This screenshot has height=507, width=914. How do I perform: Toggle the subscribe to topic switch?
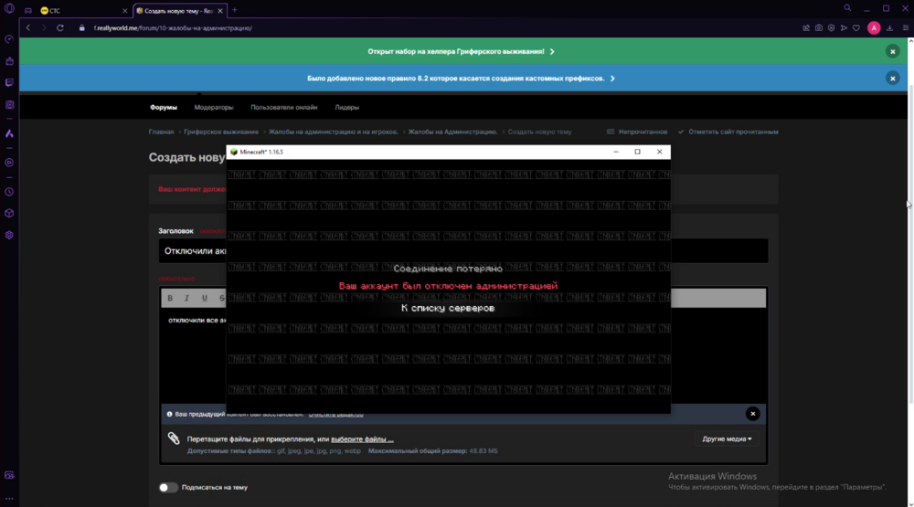click(x=168, y=487)
